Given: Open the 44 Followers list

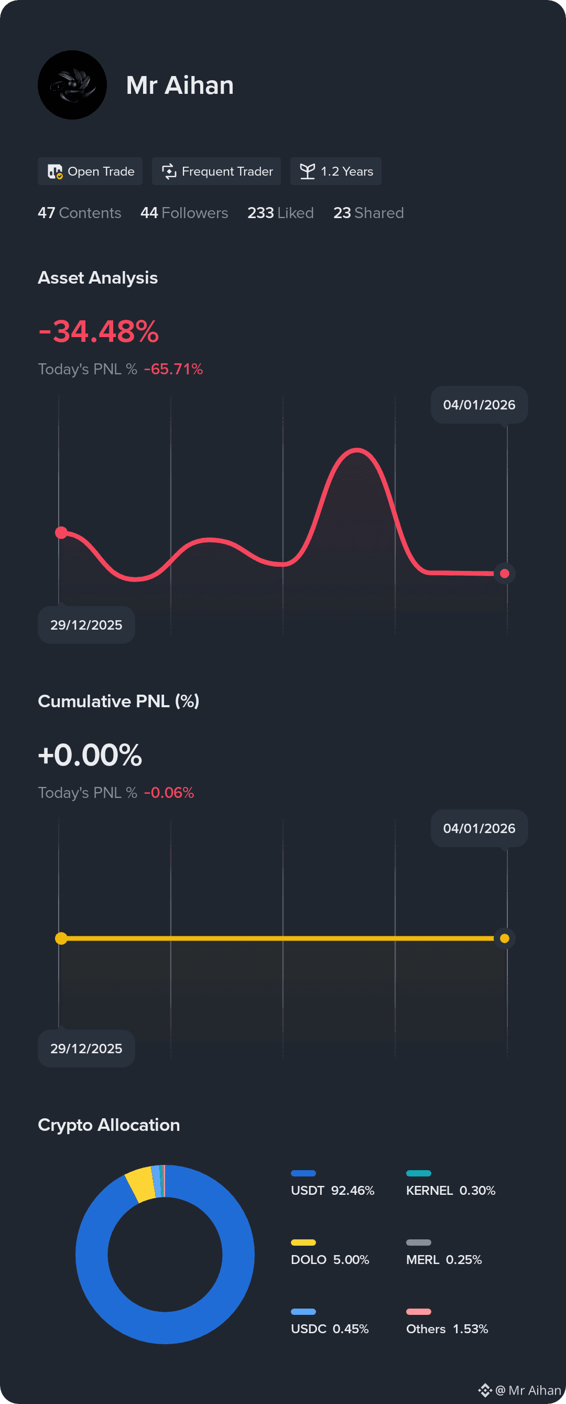Looking at the screenshot, I should pos(184,213).
